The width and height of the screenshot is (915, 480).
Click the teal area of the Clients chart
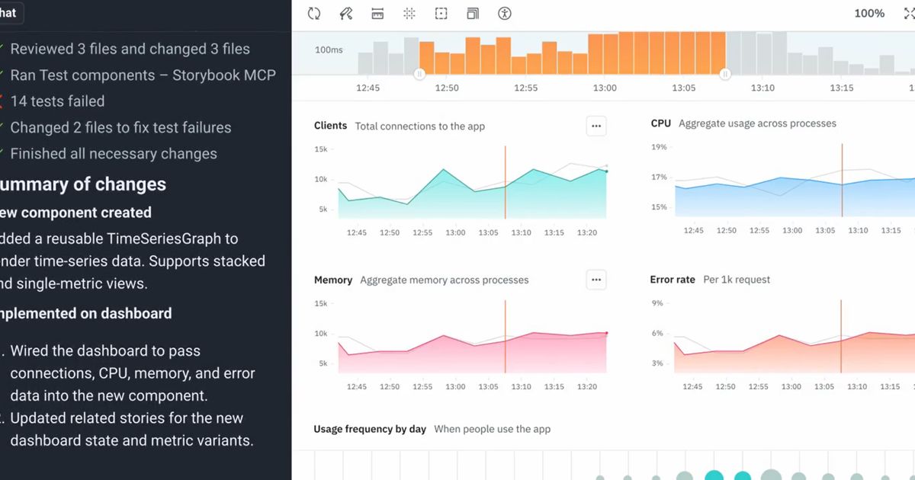click(x=473, y=202)
